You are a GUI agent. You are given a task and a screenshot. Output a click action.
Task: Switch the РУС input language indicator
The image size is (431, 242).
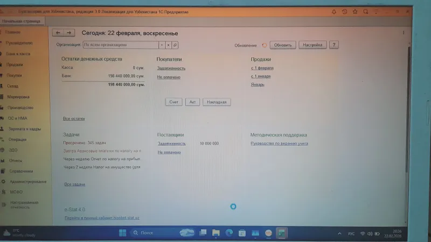tap(351, 234)
